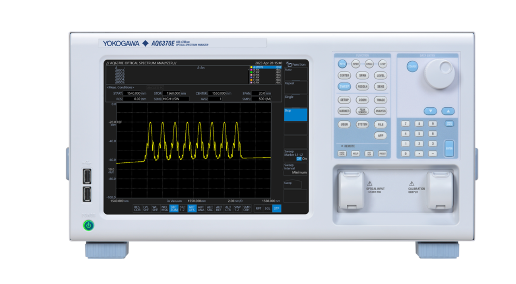516x284 pixels.
Task: Click the rotary data entry knob
Action: point(439,73)
